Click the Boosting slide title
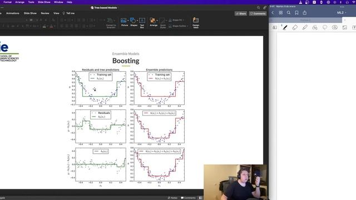 click(126, 61)
